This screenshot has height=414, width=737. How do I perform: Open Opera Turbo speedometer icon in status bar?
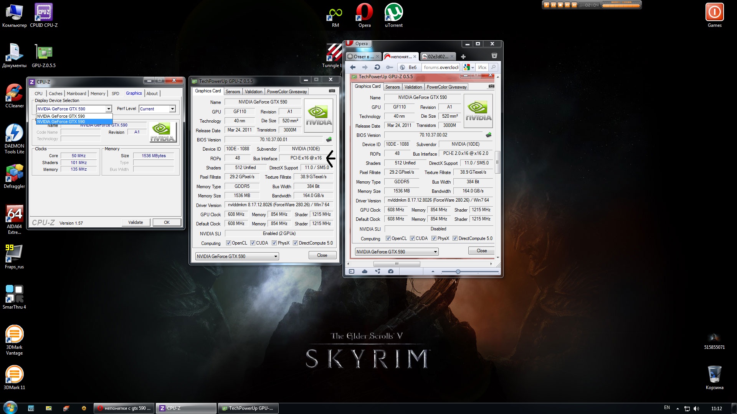pyautogui.click(x=391, y=271)
